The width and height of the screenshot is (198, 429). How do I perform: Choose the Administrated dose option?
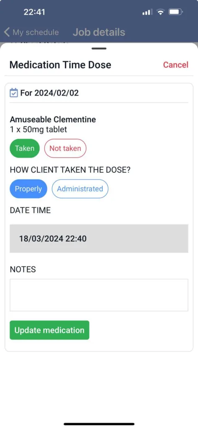(80, 189)
